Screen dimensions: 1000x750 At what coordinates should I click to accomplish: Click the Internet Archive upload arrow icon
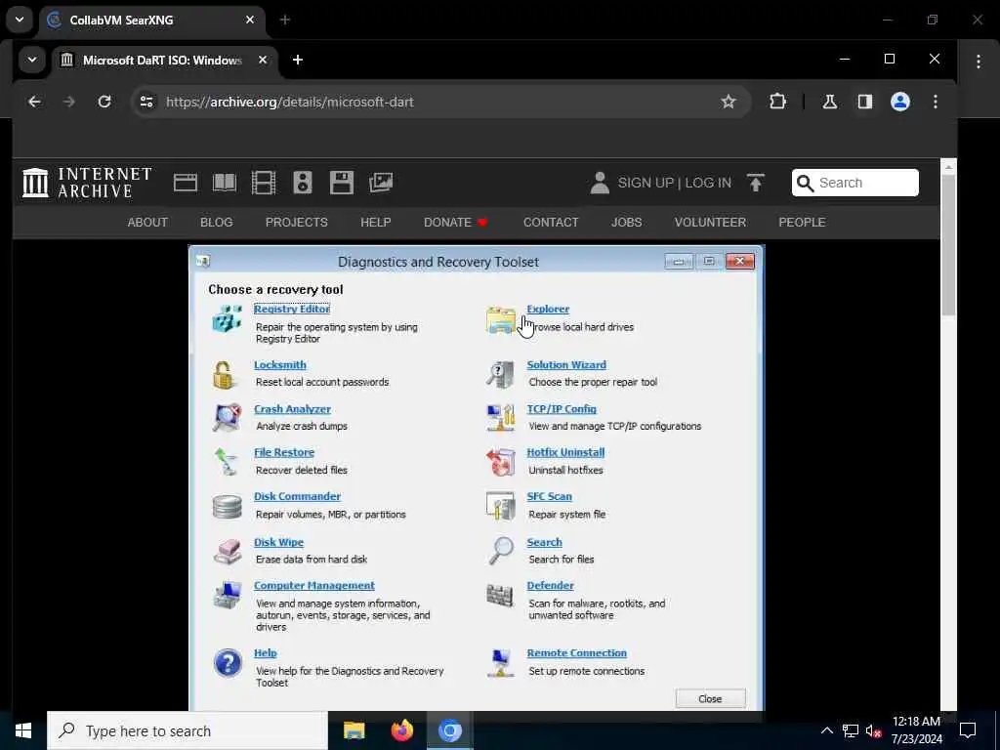756,183
